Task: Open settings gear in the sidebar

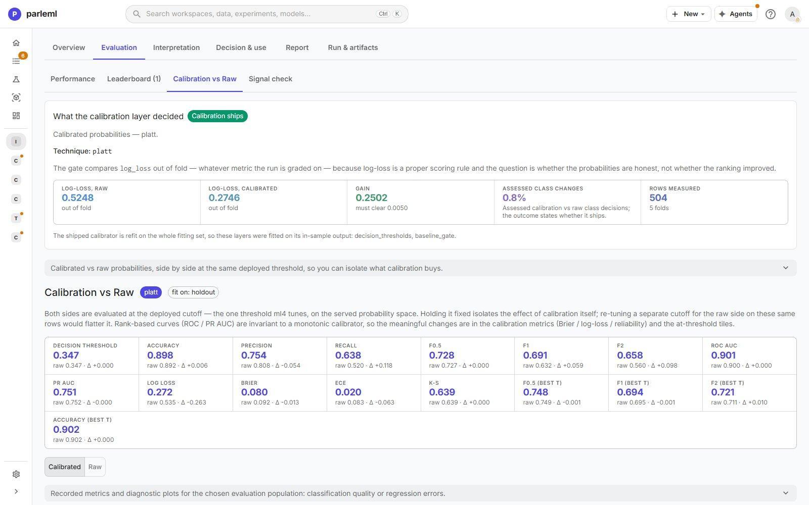Action: [x=16, y=474]
